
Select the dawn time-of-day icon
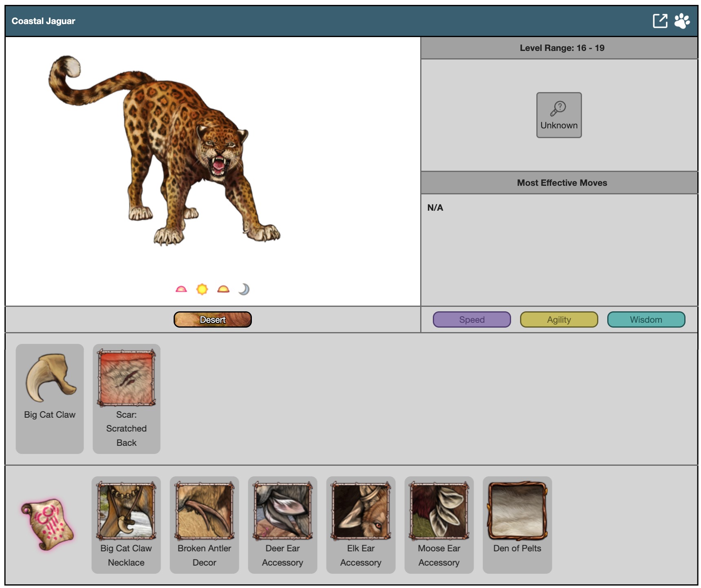pos(181,289)
